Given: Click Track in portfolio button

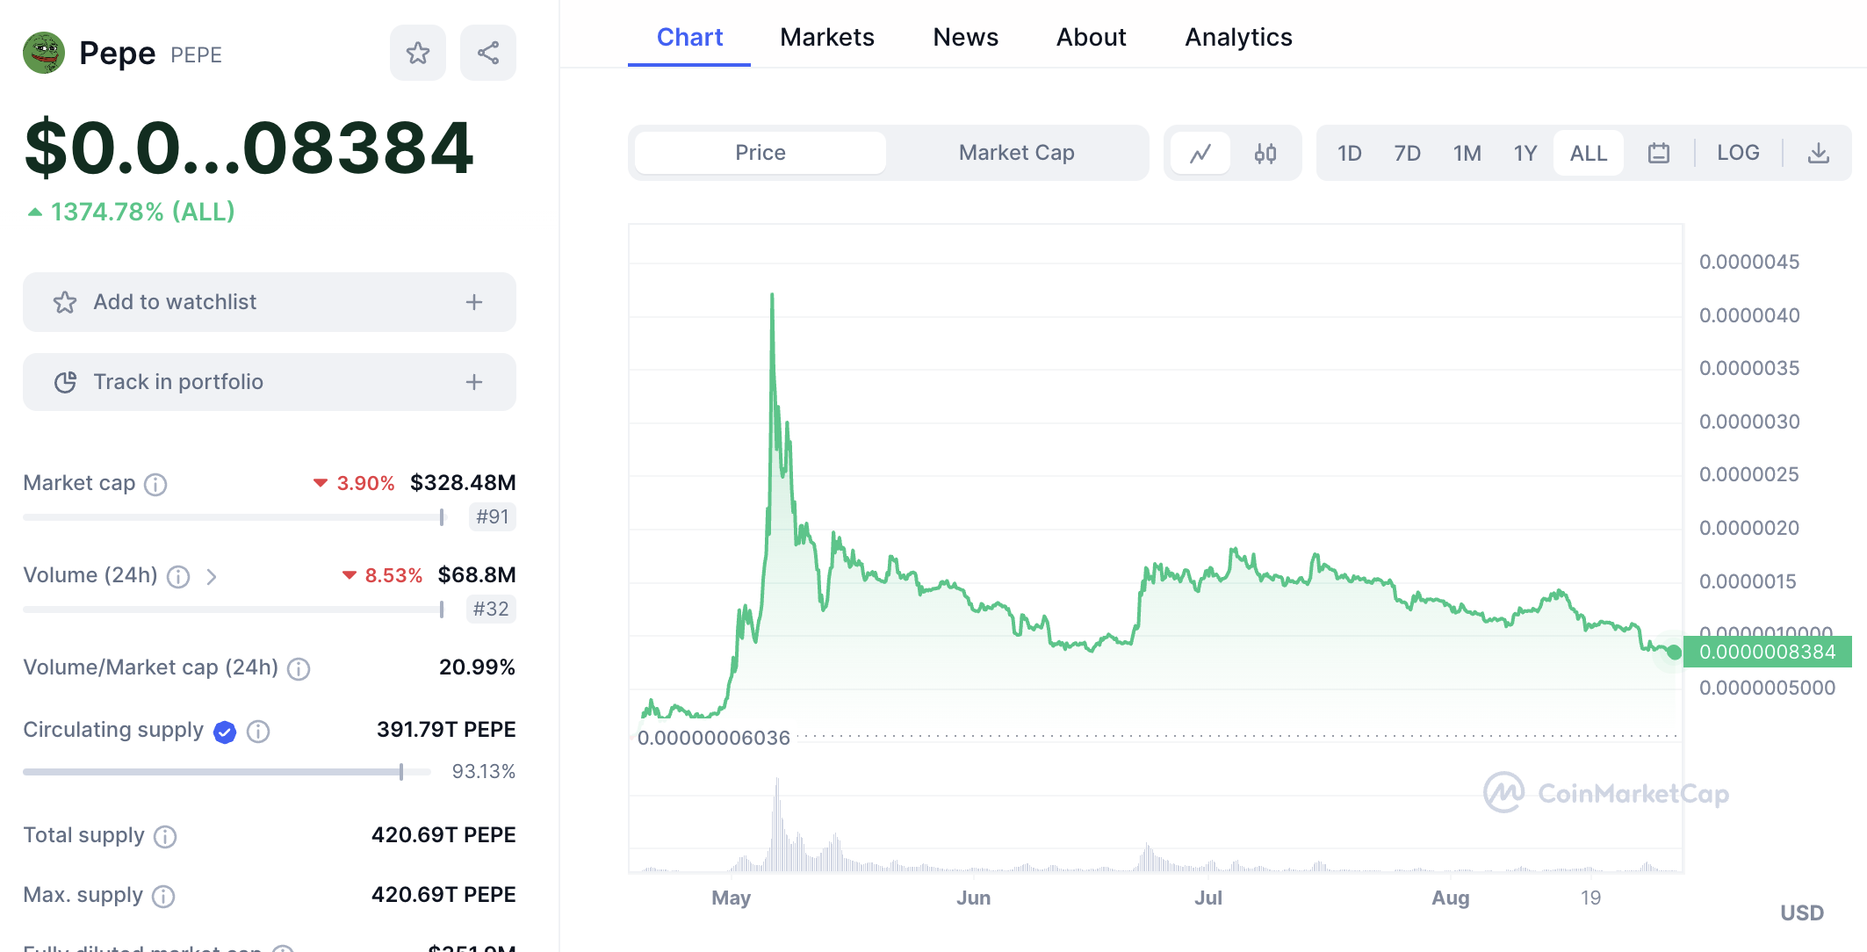Looking at the screenshot, I should [x=270, y=382].
